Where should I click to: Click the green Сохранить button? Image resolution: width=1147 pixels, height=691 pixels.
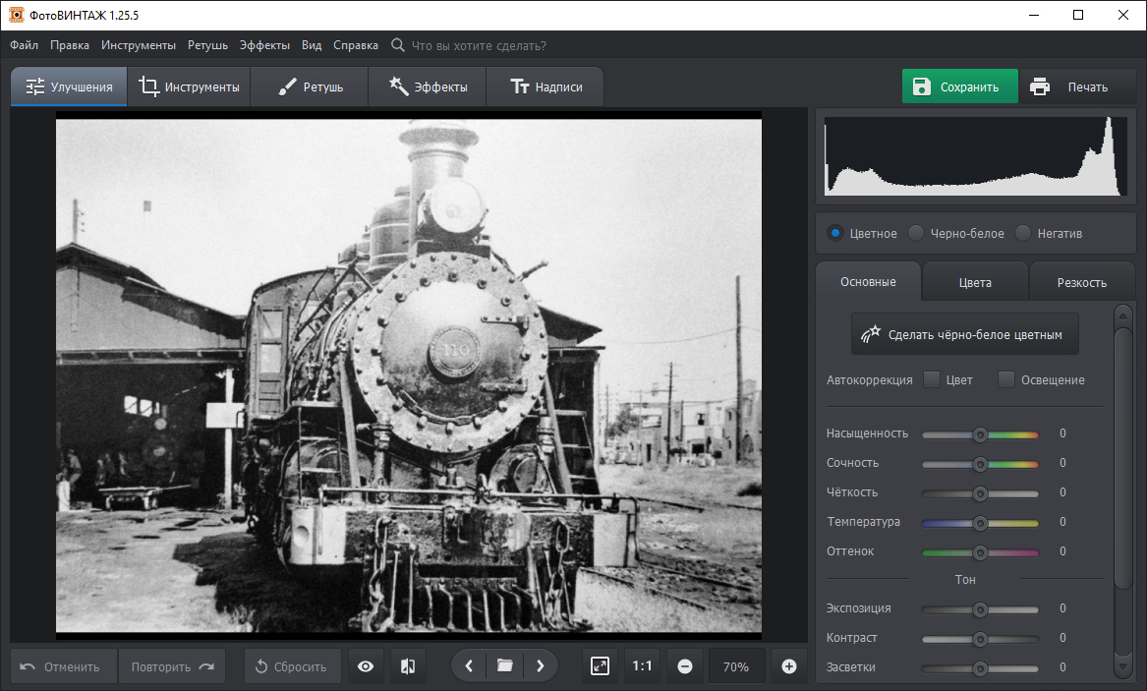959,86
